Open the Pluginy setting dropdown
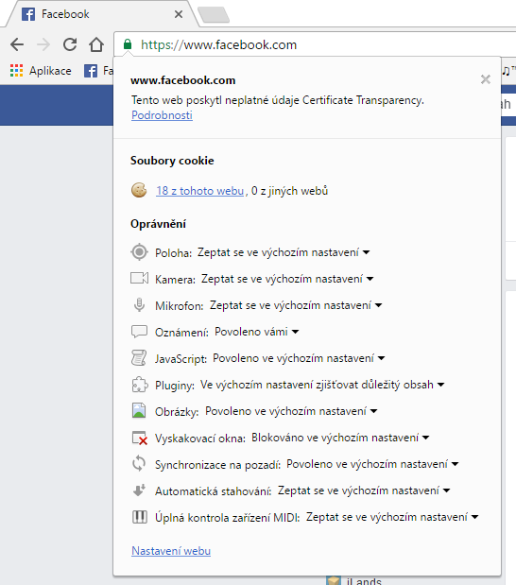The height and width of the screenshot is (585, 516). point(322,385)
